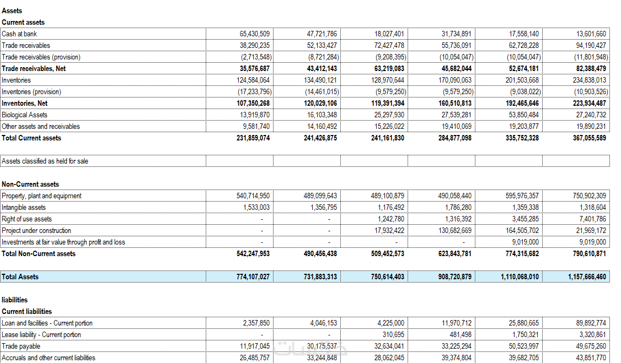Select loan value 89,892,774
This screenshot has width=621, height=363.
(591, 323)
